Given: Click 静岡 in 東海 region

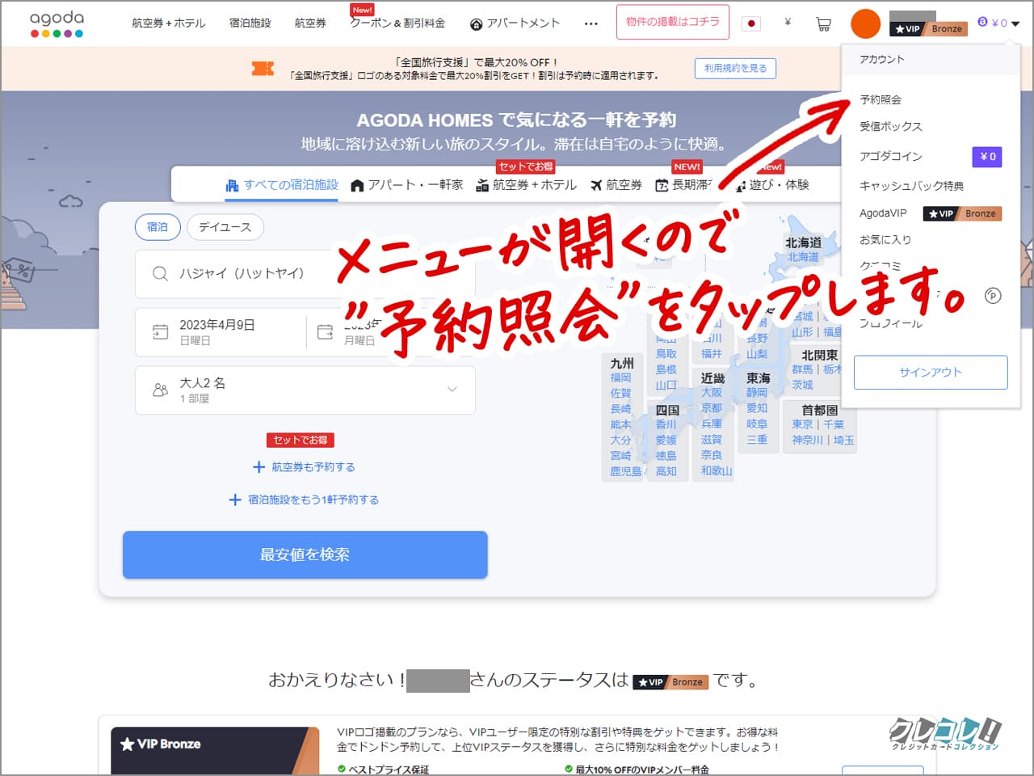Looking at the screenshot, I should 757,393.
